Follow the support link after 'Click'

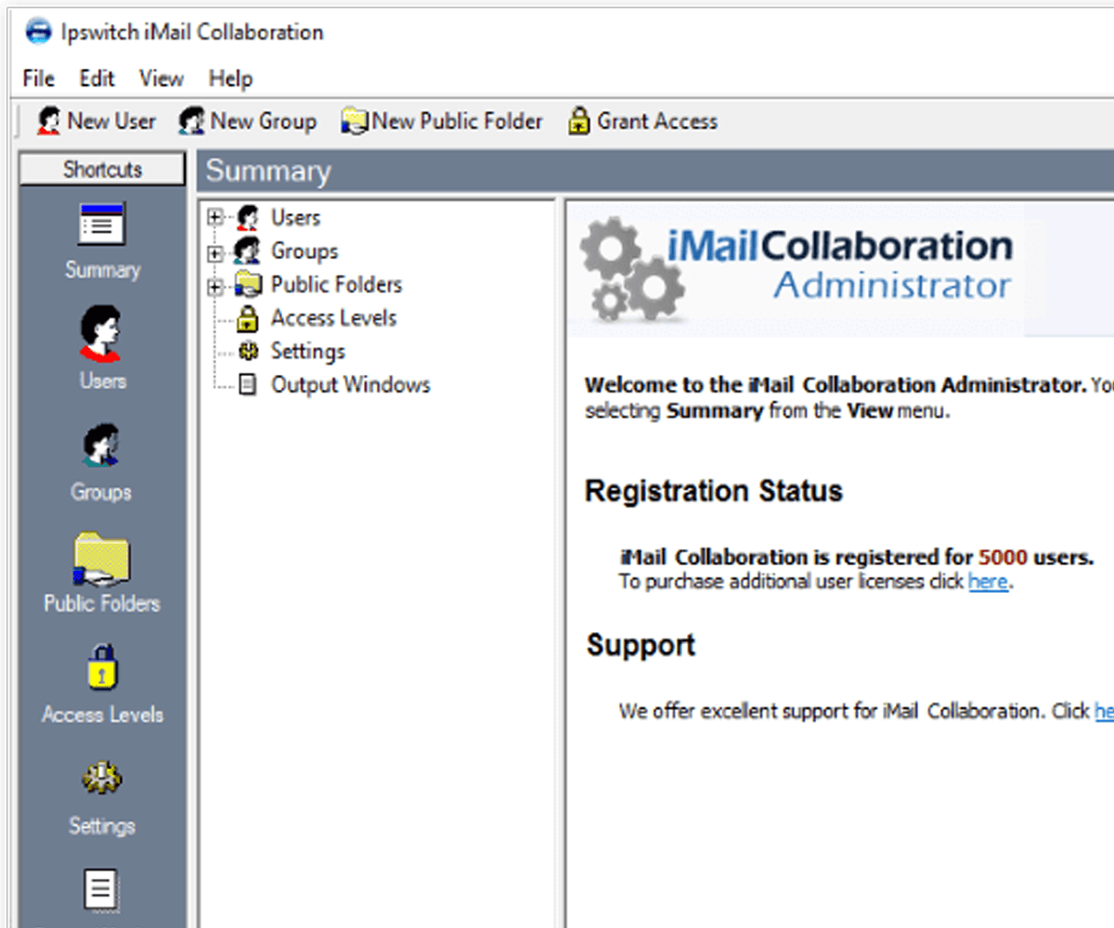point(1104,712)
